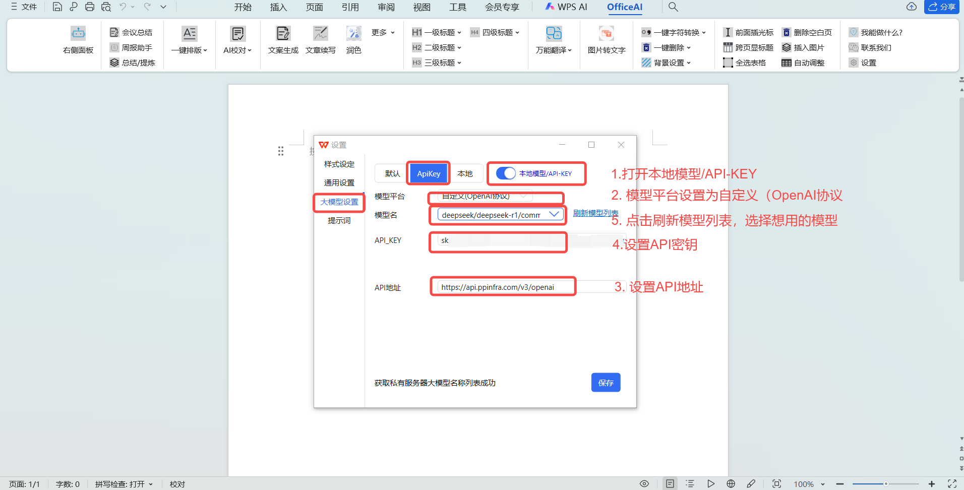The height and width of the screenshot is (490, 964).
Task: Click the 前面插光标 insert cursor tool
Action: point(748,32)
